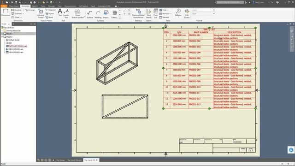Switch to the Get Started tab
Screen dimensions: 295x166
point(83,6)
